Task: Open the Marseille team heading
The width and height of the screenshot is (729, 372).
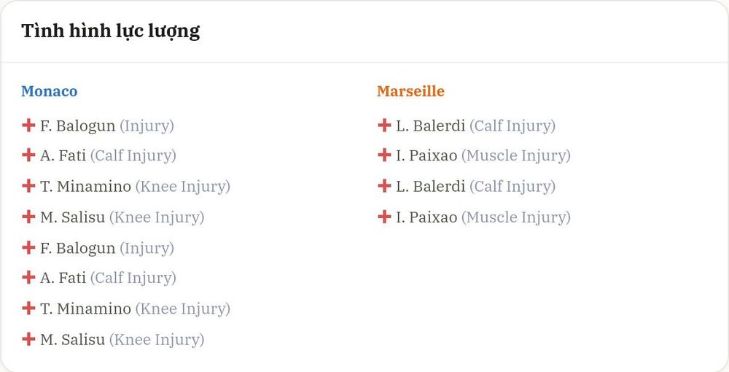Action: [x=410, y=91]
